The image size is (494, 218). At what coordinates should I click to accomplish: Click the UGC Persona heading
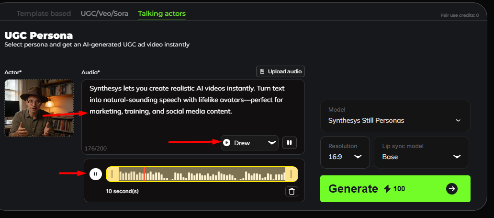click(x=38, y=35)
